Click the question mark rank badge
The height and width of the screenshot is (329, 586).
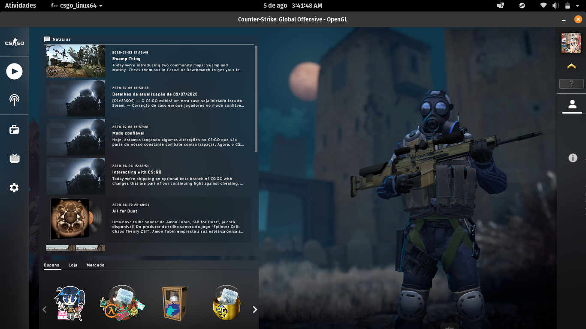pyautogui.click(x=571, y=84)
